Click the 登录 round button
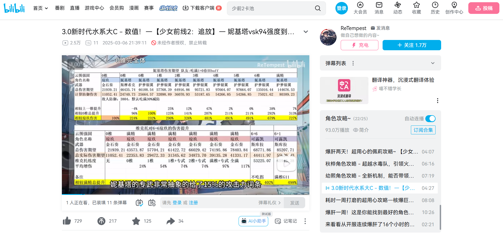Image resolution: width=503 pixels, height=234 pixels. 342,8
